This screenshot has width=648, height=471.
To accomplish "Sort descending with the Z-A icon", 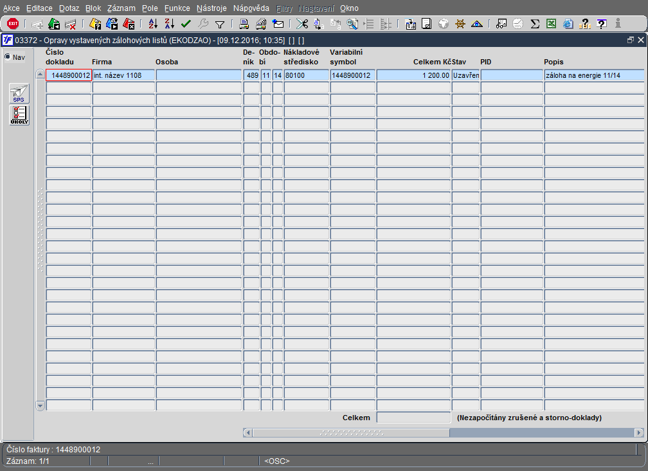I will point(170,24).
